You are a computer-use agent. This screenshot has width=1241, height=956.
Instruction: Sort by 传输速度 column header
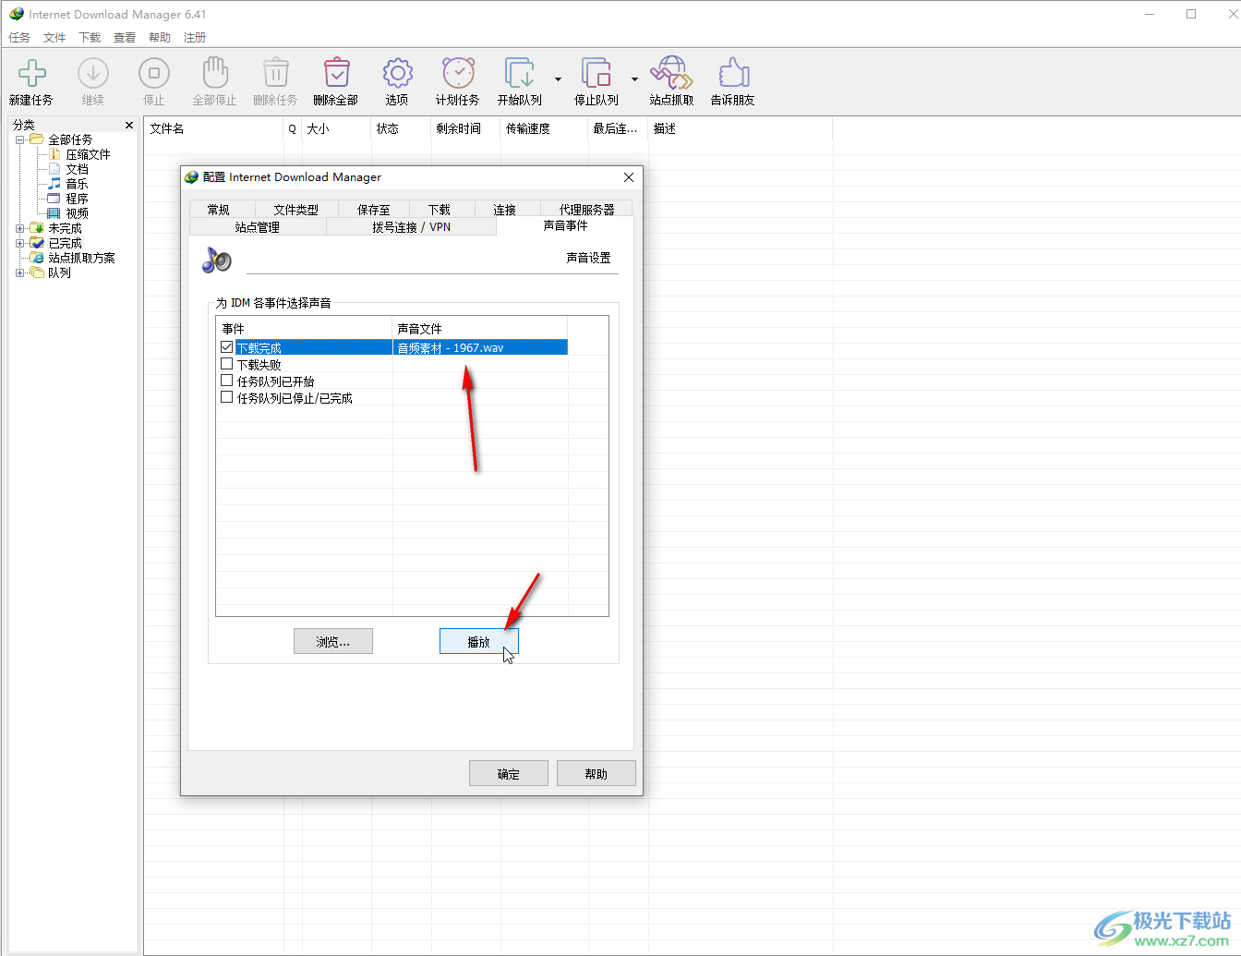pos(544,129)
